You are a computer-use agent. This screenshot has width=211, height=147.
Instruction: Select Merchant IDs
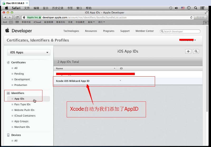[22, 127]
